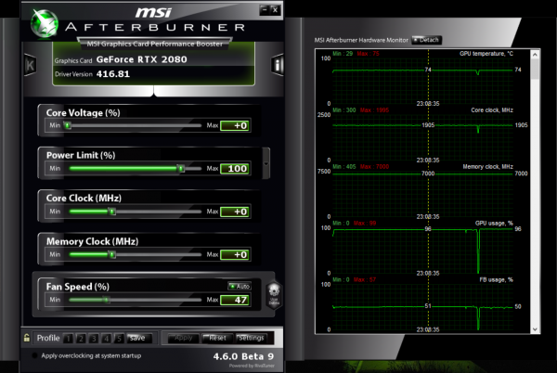Screen dimensions: 557x373
Task: Click the driver version 416.81 text
Action: pyautogui.click(x=113, y=74)
